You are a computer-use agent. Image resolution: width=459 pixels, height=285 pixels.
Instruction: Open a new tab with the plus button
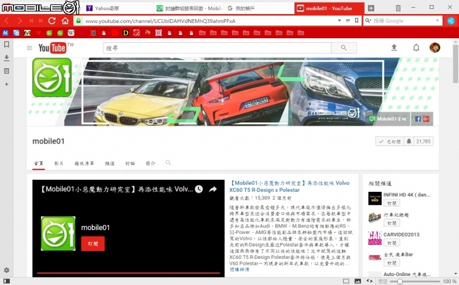click(x=371, y=8)
